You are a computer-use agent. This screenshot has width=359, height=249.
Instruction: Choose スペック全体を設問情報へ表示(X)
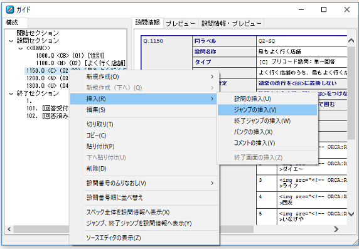(144, 212)
